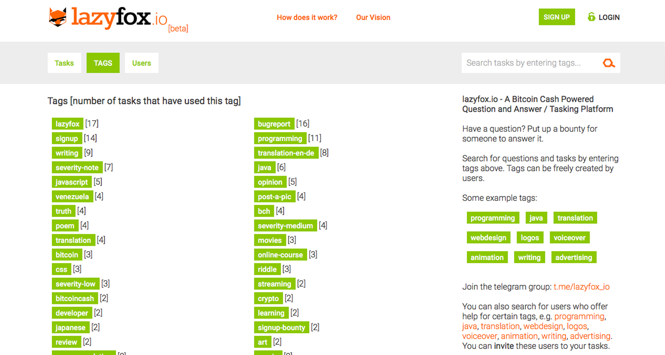Go to the Our Vision page

pos(373,17)
